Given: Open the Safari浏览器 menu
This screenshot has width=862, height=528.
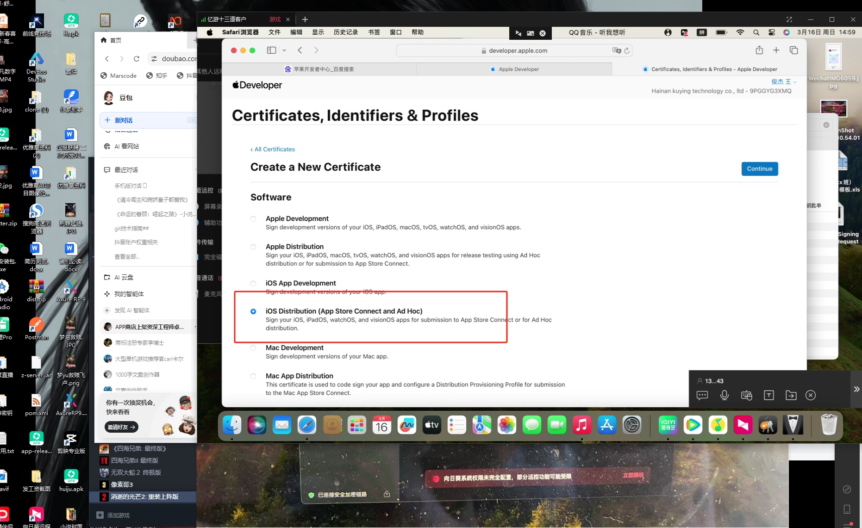Looking at the screenshot, I should coord(240,32).
